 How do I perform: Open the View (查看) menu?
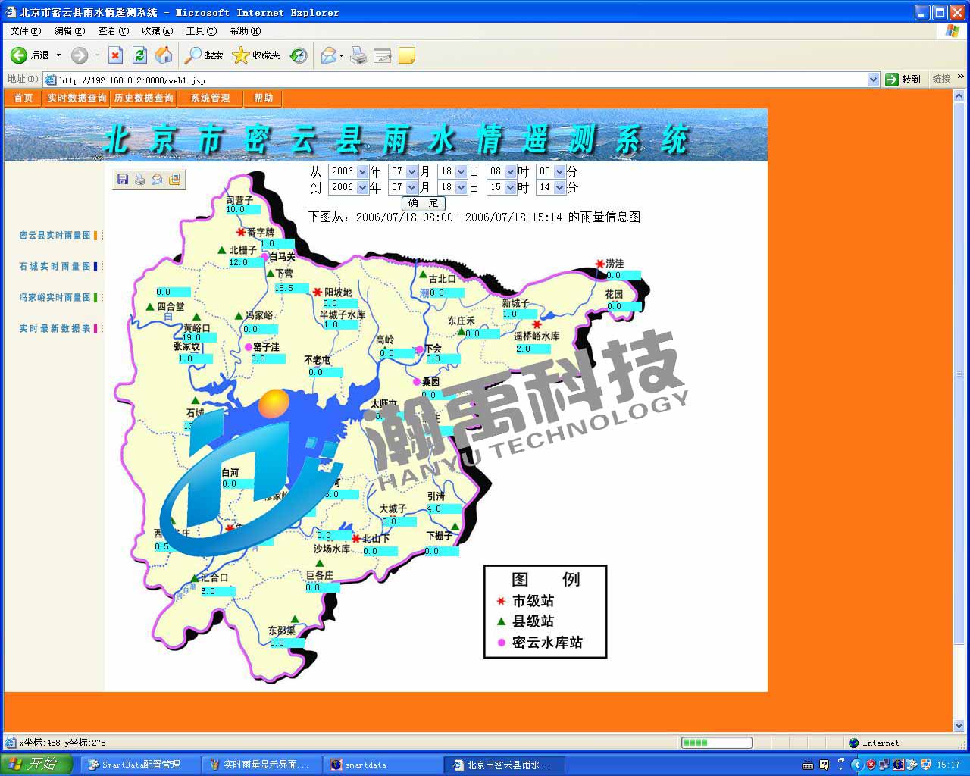click(114, 31)
